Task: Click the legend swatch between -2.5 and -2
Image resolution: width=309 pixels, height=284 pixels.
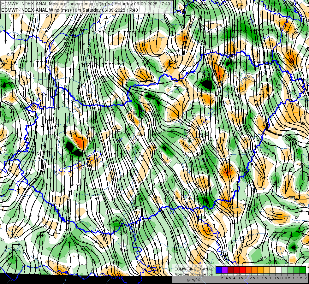Action: coord(255,270)
